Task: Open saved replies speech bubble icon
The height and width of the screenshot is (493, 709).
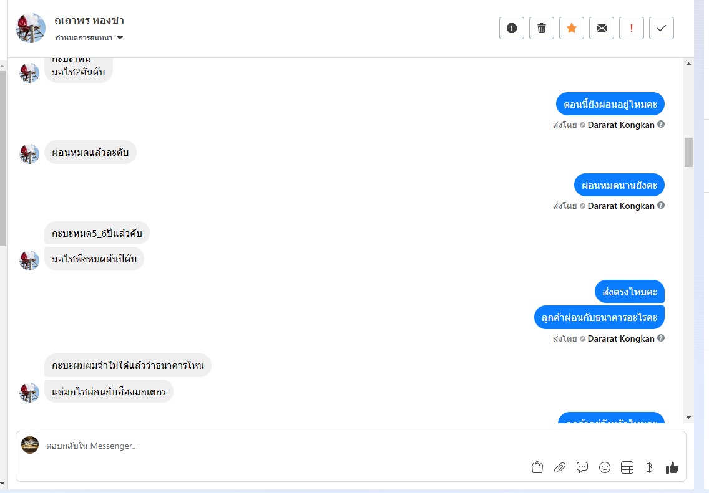Action: pyautogui.click(x=582, y=467)
